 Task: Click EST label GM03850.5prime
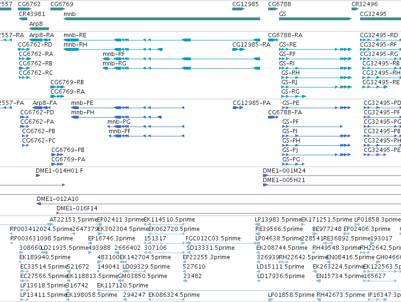click(143, 276)
